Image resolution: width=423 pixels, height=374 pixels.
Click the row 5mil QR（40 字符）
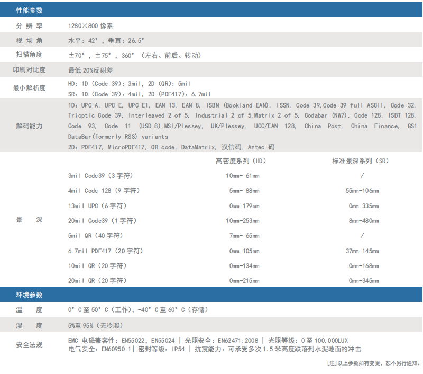tap(96, 236)
